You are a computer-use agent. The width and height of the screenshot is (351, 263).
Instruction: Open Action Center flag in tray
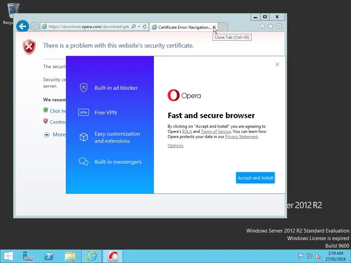pyautogui.click(x=301, y=256)
